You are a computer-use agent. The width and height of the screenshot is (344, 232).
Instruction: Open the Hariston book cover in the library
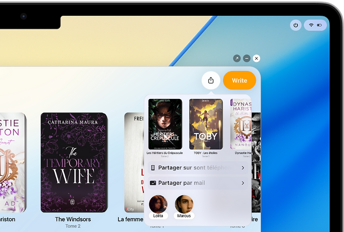click(13, 163)
